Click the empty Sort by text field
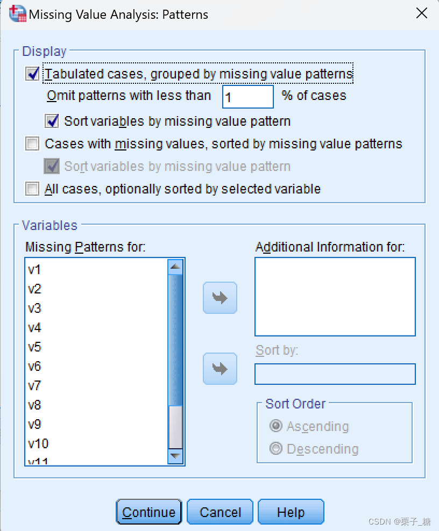 [x=335, y=374]
